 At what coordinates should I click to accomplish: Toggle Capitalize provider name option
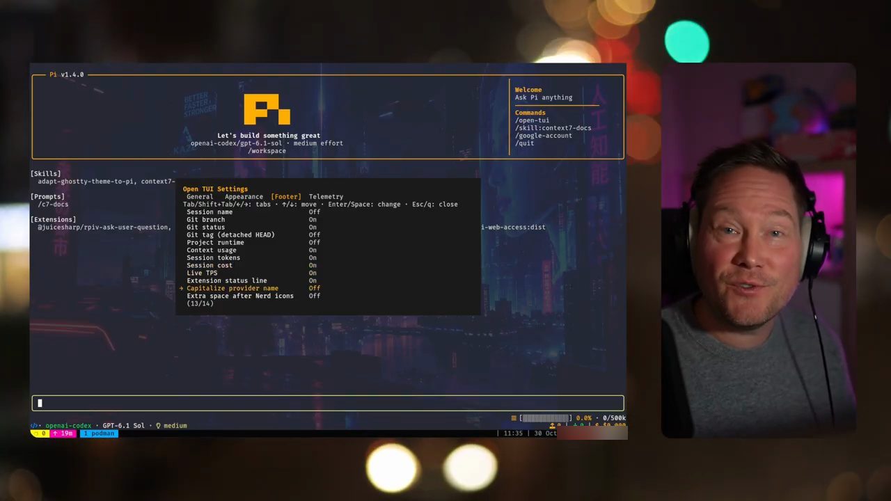(253, 288)
